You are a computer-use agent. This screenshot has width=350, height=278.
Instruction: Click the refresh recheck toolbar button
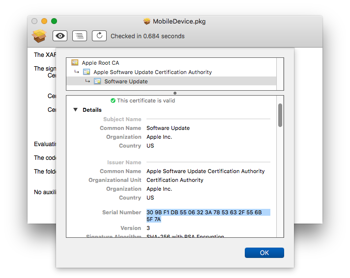[x=99, y=36]
